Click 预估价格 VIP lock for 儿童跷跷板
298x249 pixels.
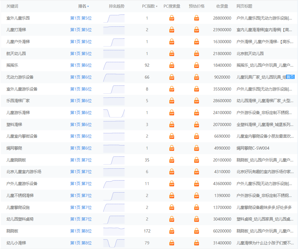click(197, 160)
